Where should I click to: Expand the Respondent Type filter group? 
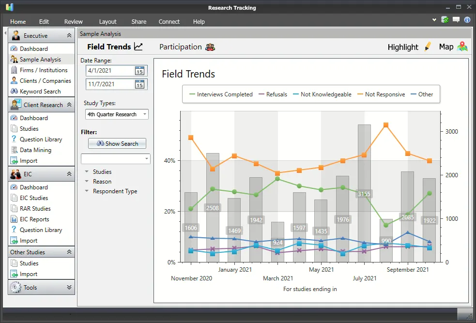coord(87,191)
